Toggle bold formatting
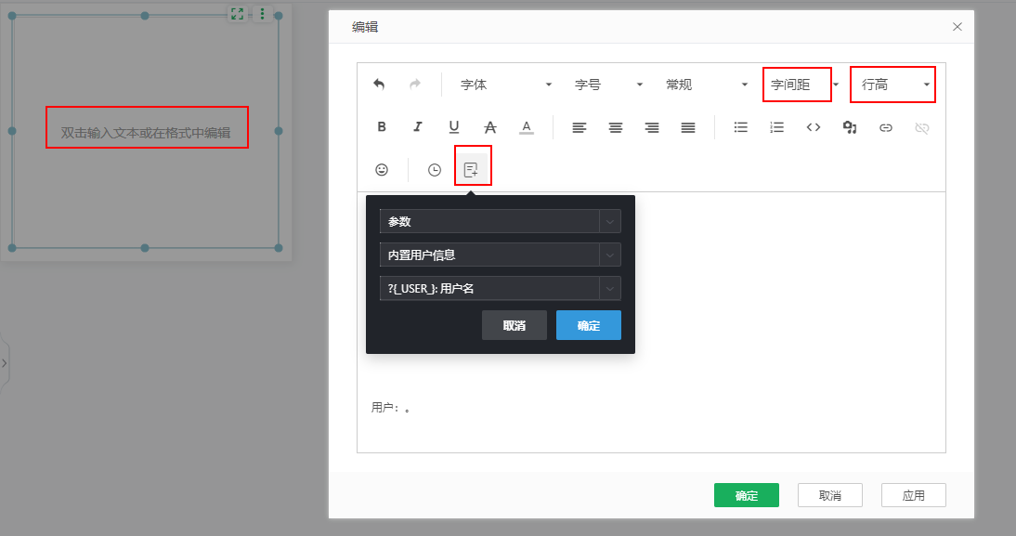1016x536 pixels. point(382,127)
